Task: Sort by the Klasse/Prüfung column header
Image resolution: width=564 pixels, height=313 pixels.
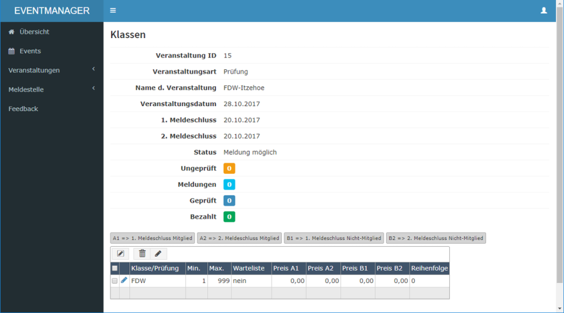Action: pyautogui.click(x=158, y=268)
